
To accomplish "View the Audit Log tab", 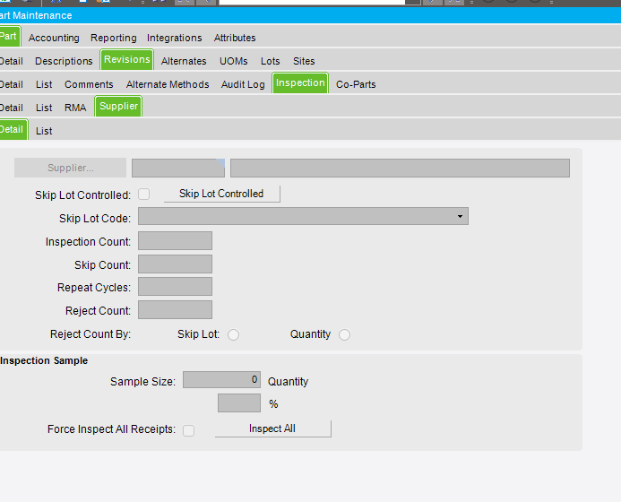I will point(243,85).
